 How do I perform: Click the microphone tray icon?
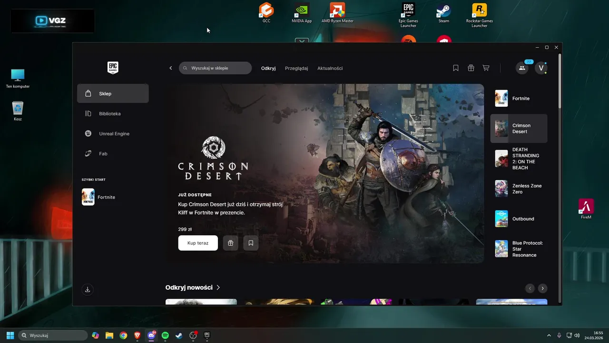tap(559, 335)
